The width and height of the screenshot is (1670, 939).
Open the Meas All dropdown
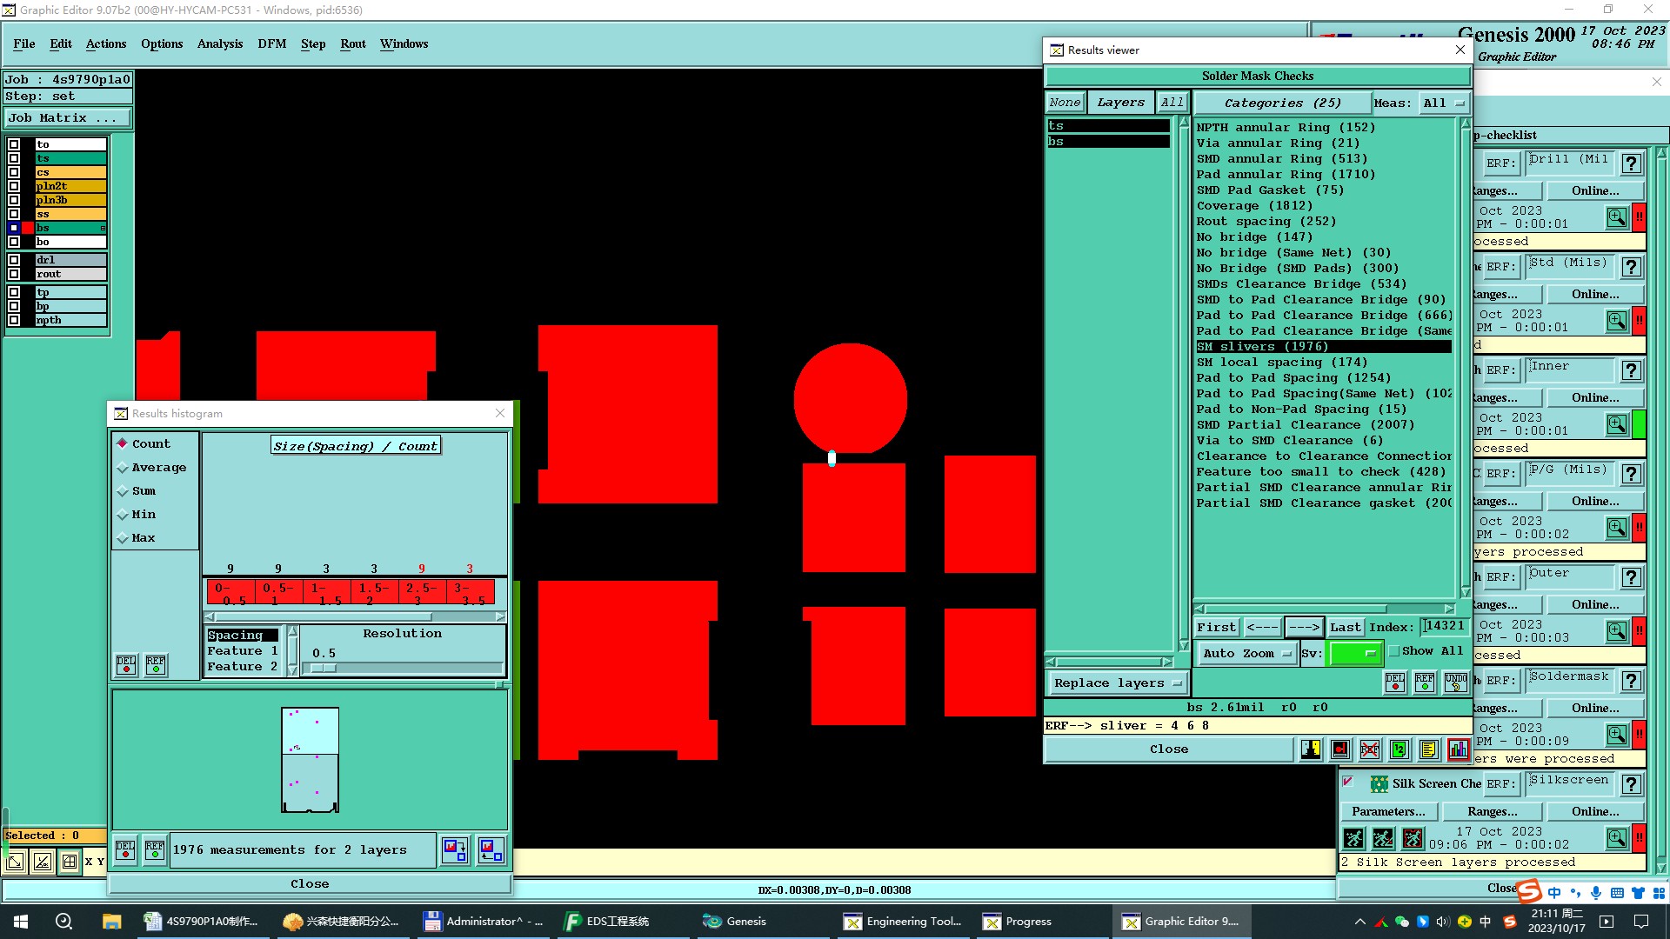pos(1444,103)
